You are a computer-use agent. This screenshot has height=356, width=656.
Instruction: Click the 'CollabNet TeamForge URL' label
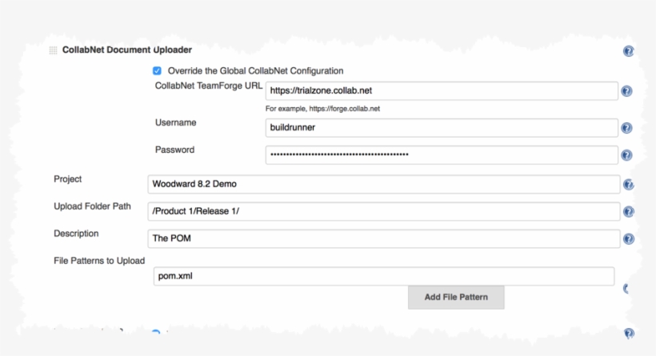point(208,86)
